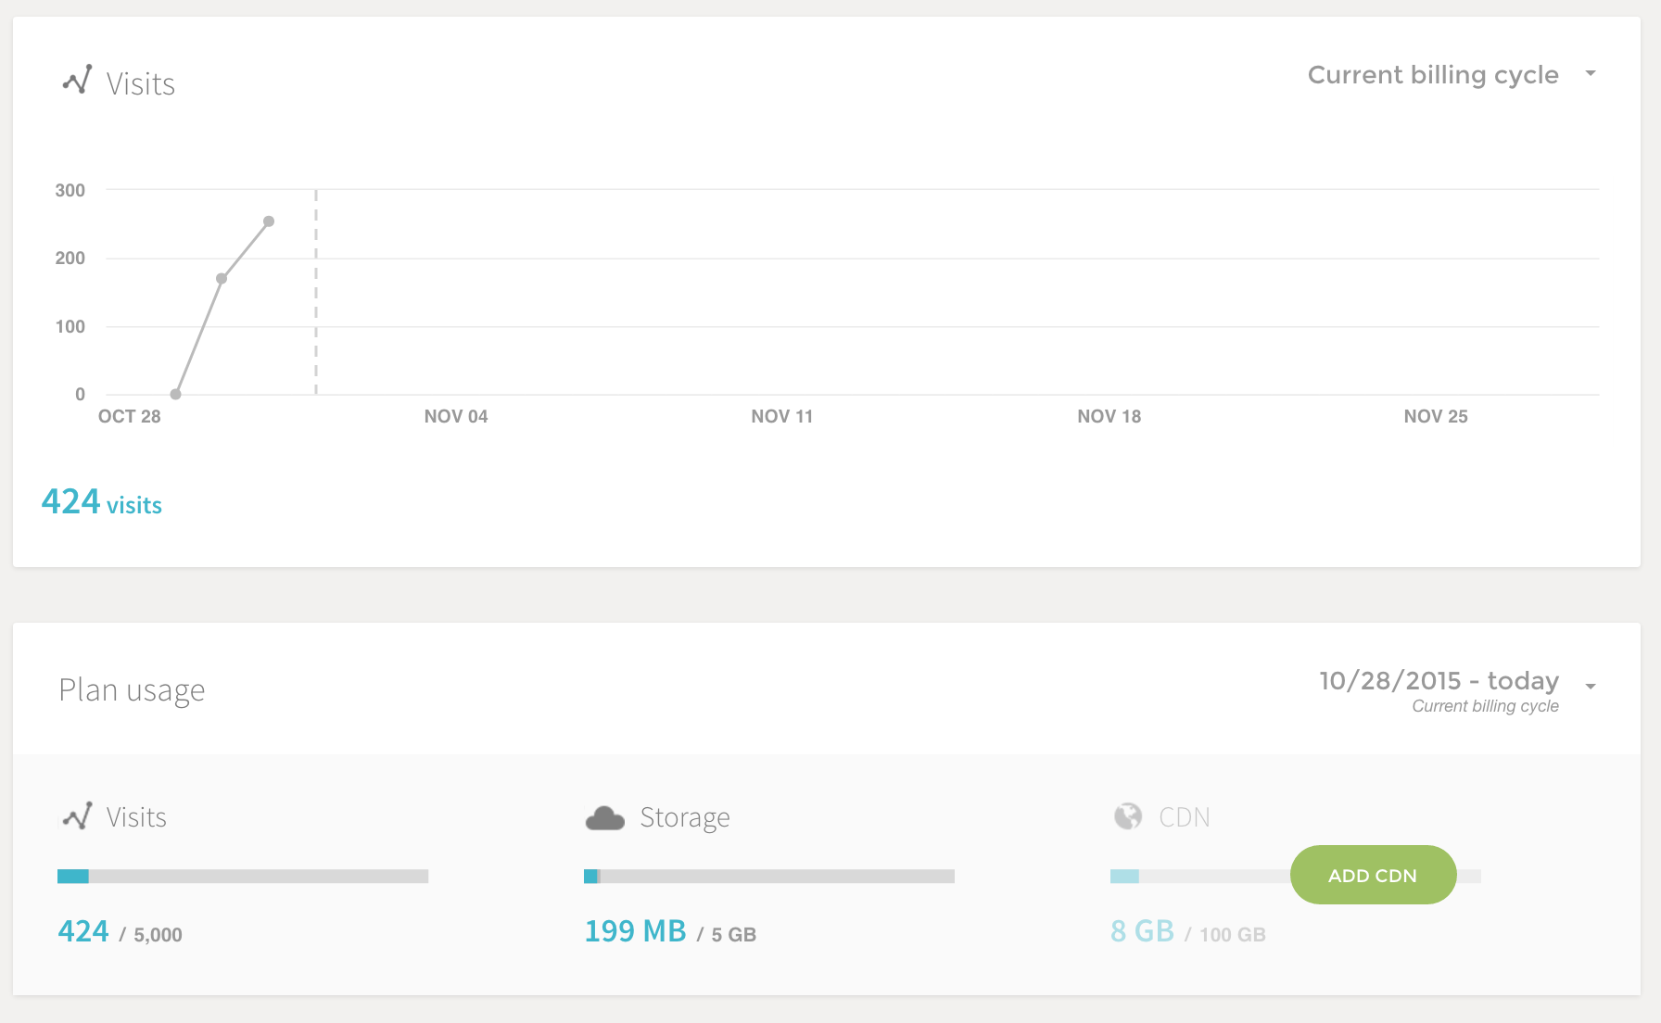This screenshot has height=1023, width=1661.
Task: Click the 424 visits total
Action: [102, 502]
